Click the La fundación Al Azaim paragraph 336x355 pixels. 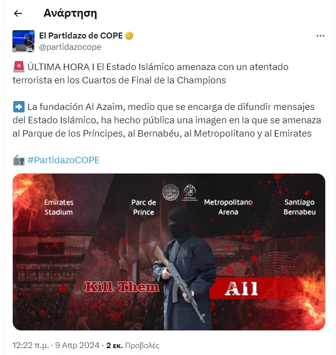(x=167, y=120)
